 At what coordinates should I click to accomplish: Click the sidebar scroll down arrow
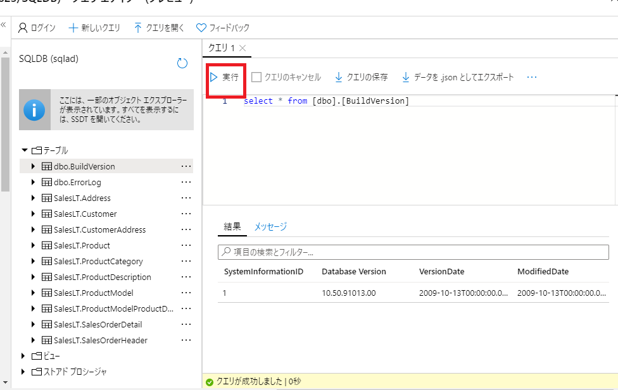pos(5,382)
